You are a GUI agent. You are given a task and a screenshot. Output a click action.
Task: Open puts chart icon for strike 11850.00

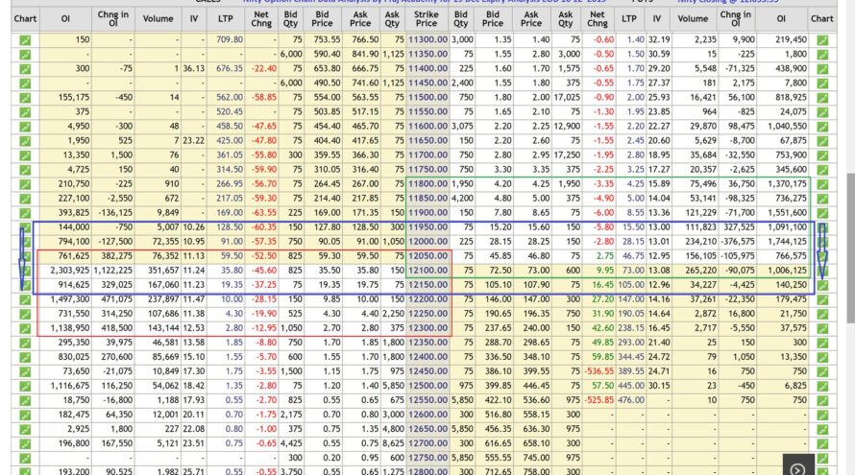pyautogui.click(x=822, y=199)
